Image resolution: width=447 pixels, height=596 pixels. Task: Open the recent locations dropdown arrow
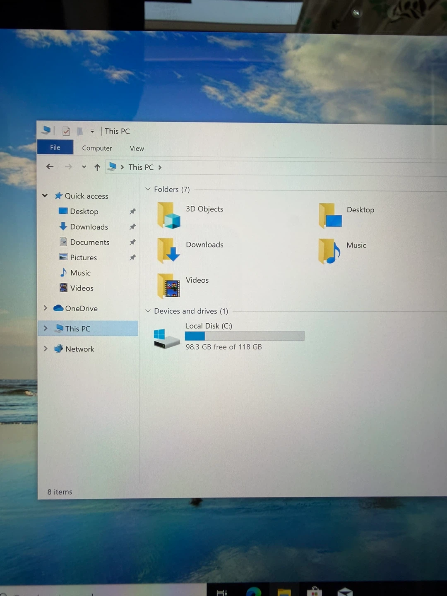84,167
